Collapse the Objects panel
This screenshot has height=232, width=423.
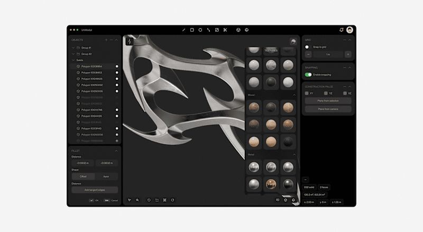click(116, 40)
